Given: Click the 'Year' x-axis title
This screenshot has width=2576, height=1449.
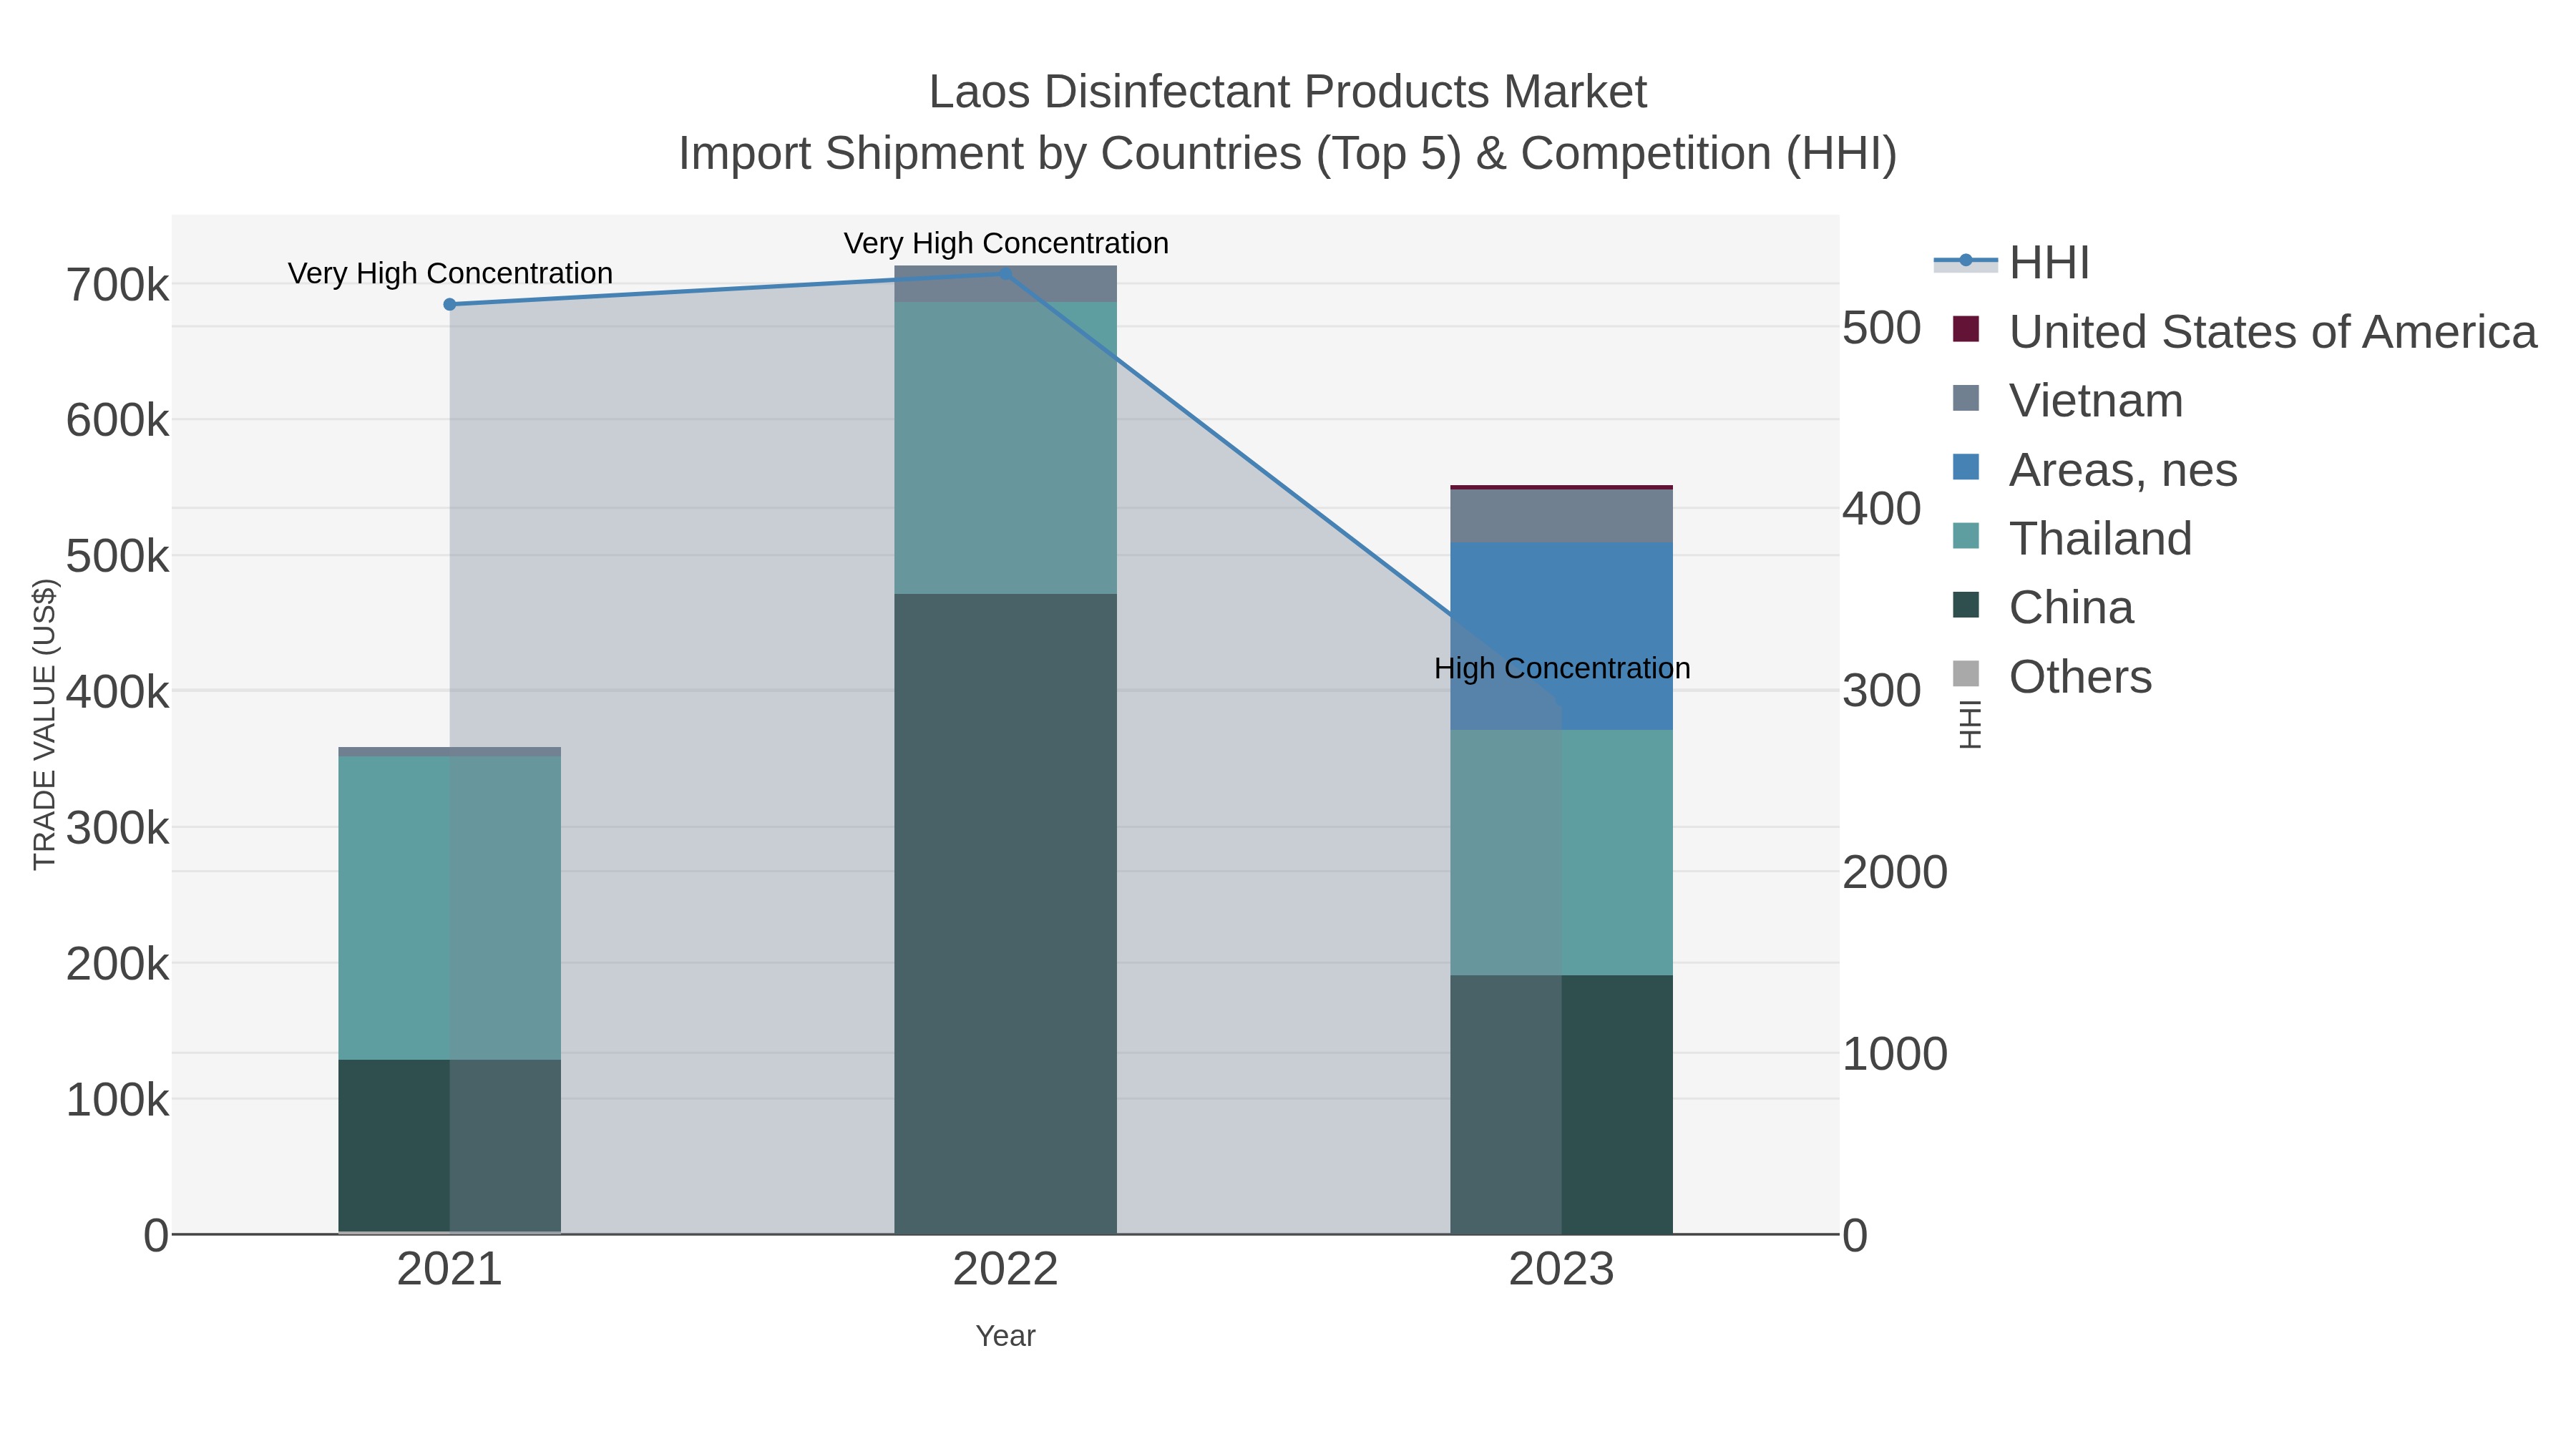Looking at the screenshot, I should tap(1005, 1336).
